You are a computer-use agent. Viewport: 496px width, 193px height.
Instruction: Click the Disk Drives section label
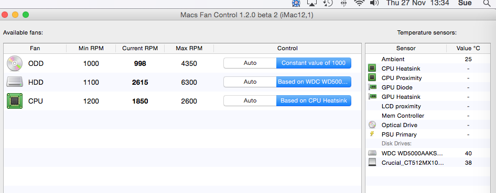tap(396, 144)
